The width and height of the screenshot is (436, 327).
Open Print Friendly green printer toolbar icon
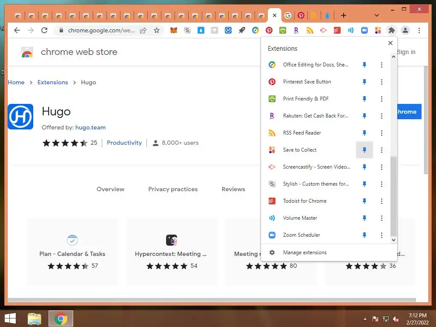(283, 30)
